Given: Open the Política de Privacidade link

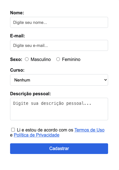Looking at the screenshot, I should 36,135.
